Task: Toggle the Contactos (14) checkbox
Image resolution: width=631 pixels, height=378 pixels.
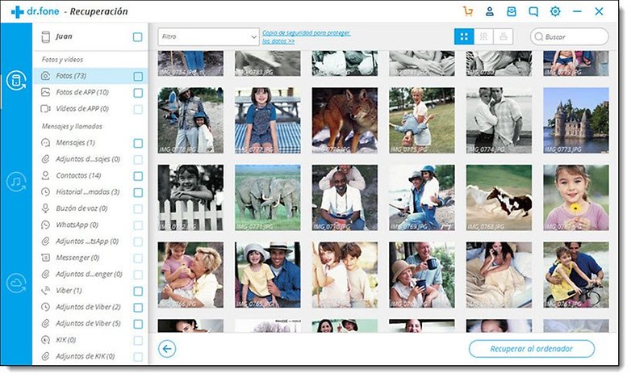Action: pyautogui.click(x=138, y=176)
